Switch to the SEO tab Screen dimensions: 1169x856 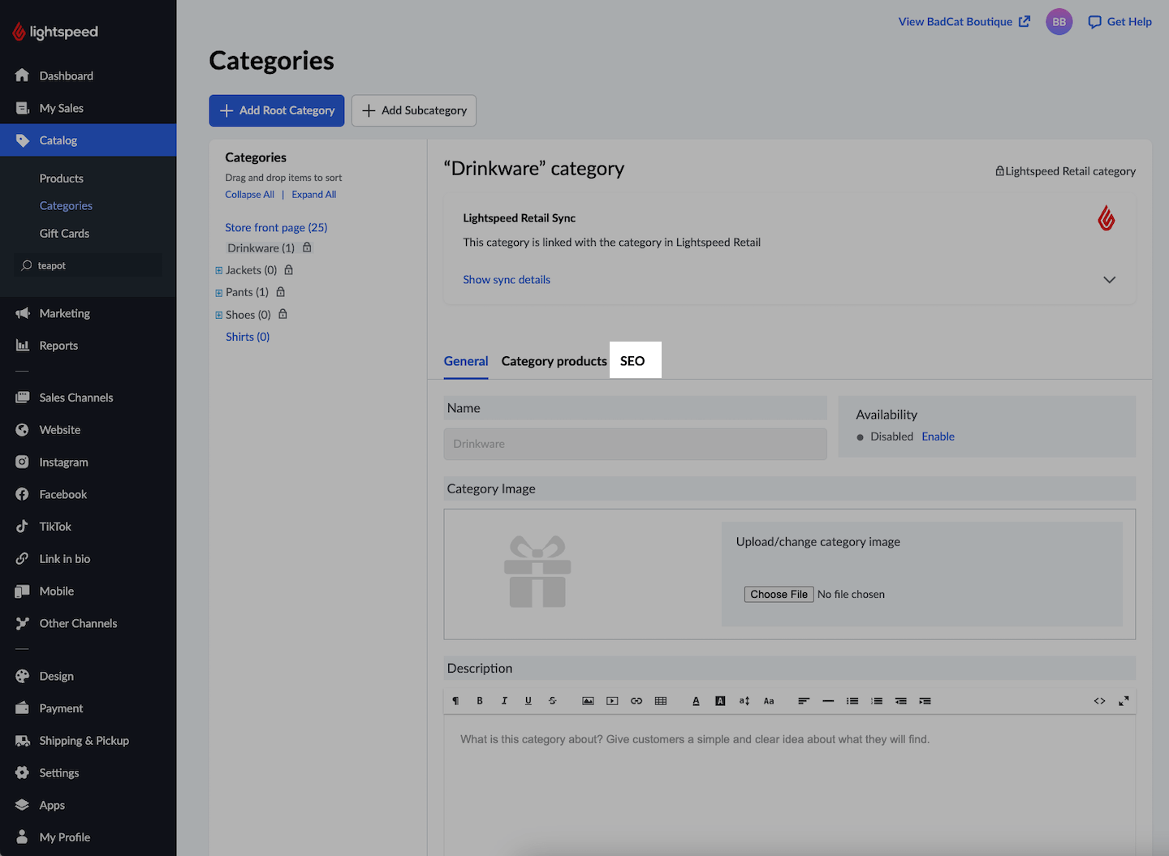pos(632,361)
